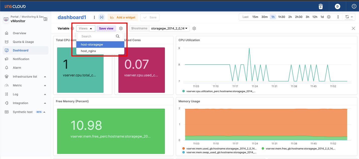Image resolution: width=359 pixels, height=159 pixels.
Task: Collapse the sidebar with panel icon
Action: click(x=46, y=19)
